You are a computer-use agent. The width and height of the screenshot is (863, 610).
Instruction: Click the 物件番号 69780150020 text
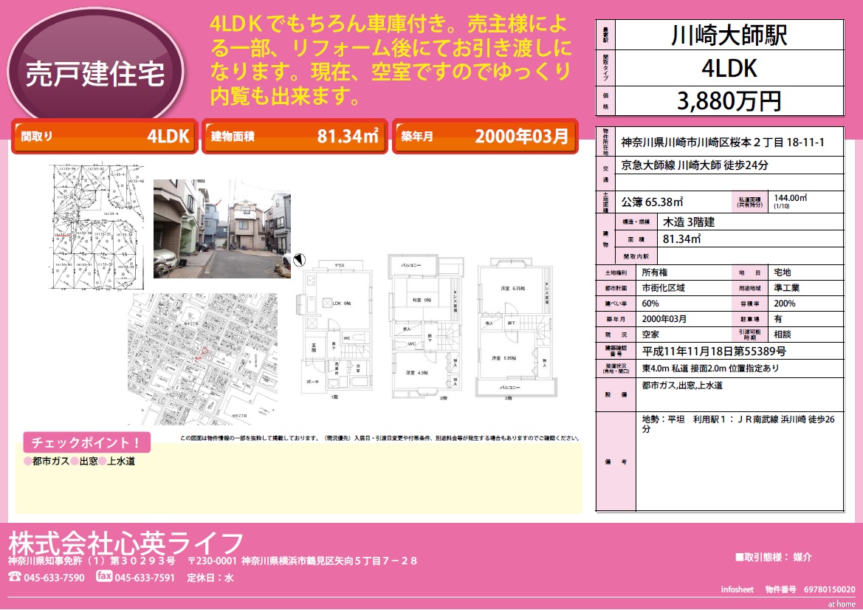click(810, 589)
